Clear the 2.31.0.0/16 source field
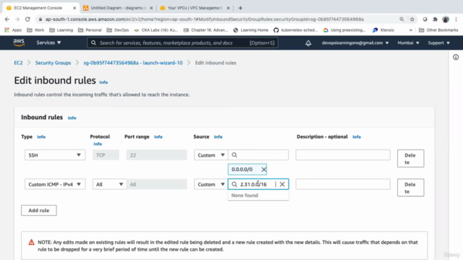463x260 pixels. [282, 184]
